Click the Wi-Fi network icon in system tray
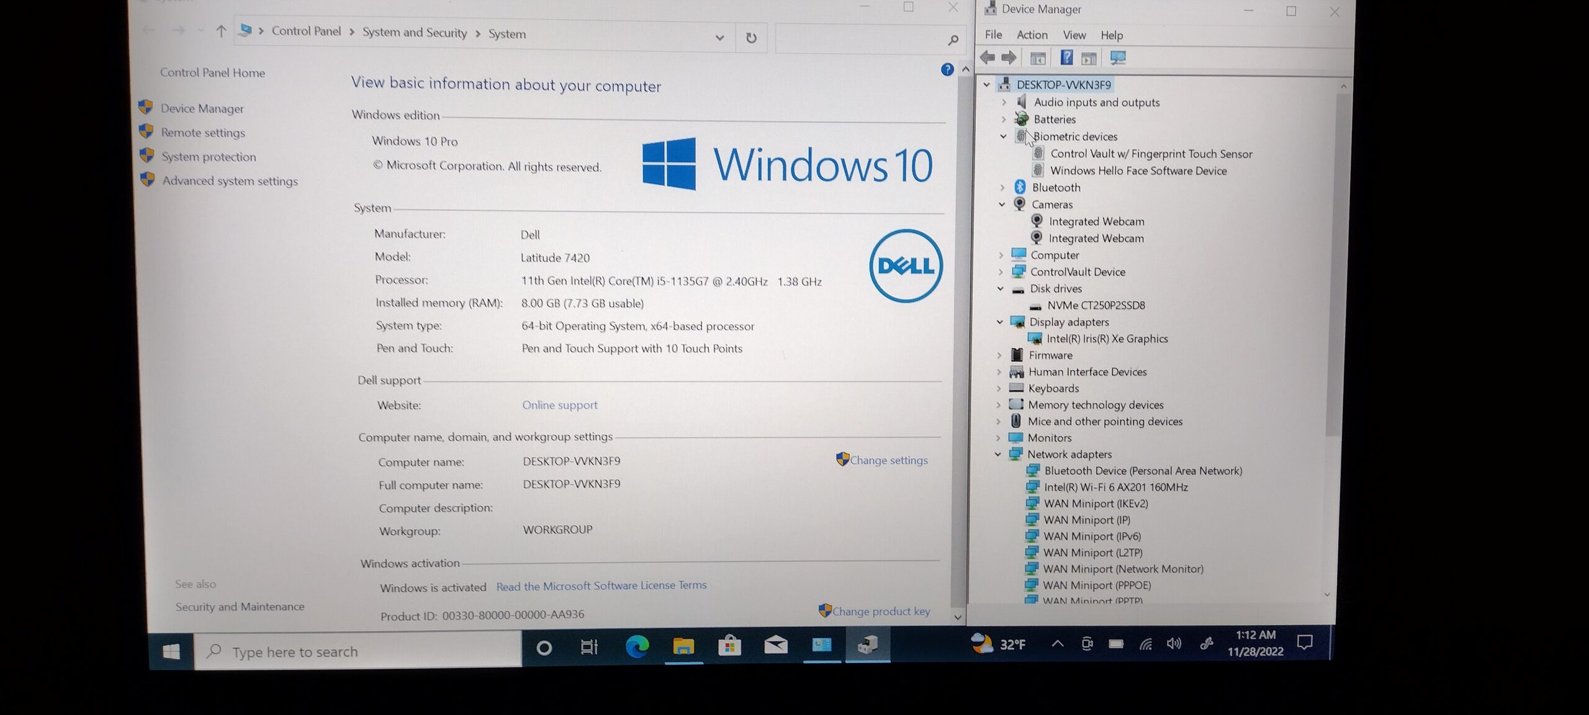 pos(1146,644)
